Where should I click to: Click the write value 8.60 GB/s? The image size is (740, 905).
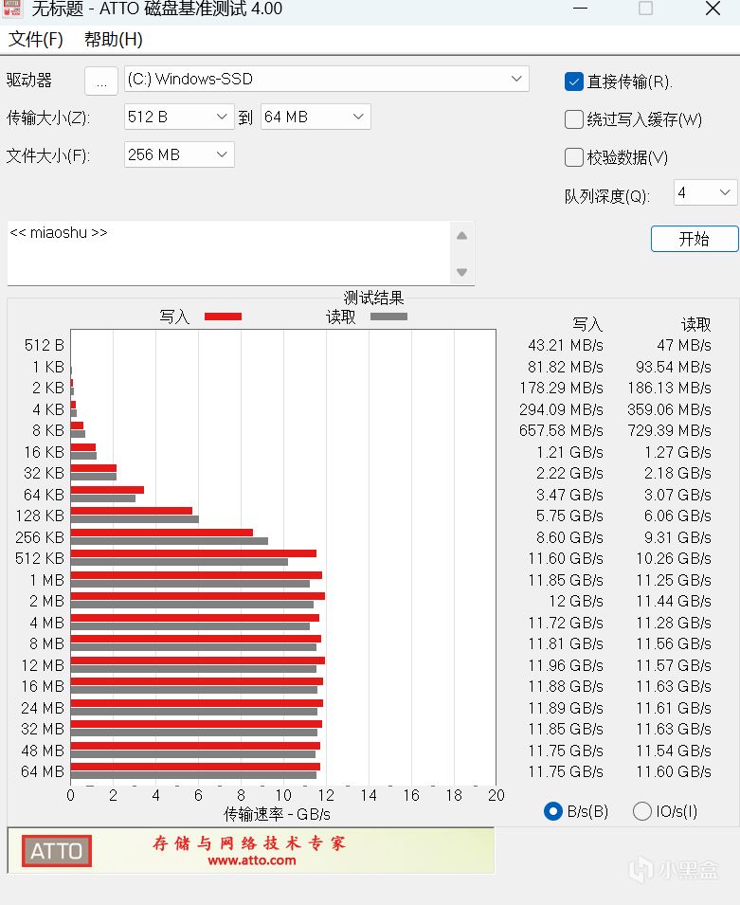click(569, 537)
